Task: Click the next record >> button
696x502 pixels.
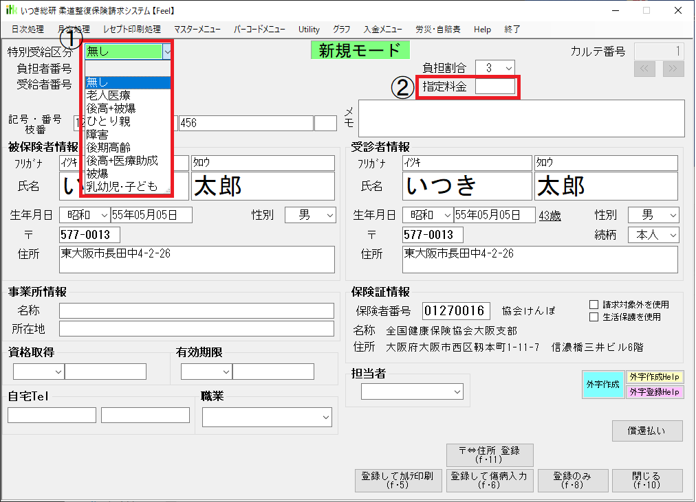Action: (673, 69)
